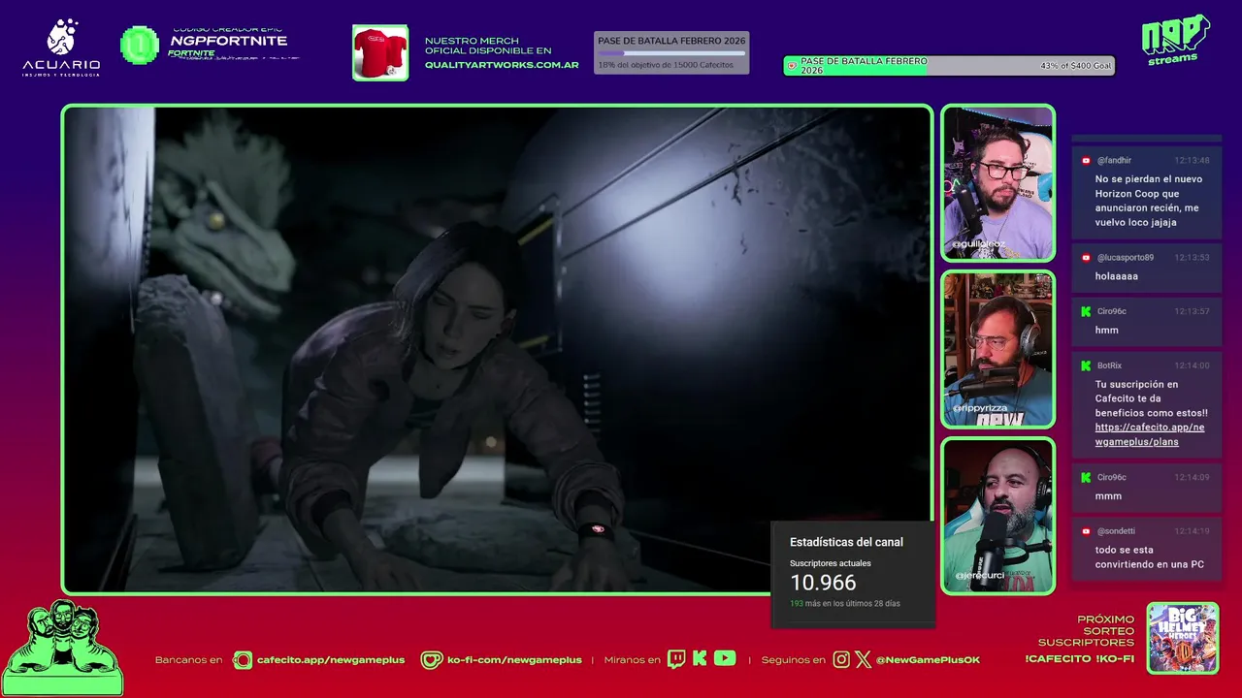Screen dimensions: 1242x698
Task: Click the Ko-fi heart cup icon in the bottom bar
Action: pos(432,660)
